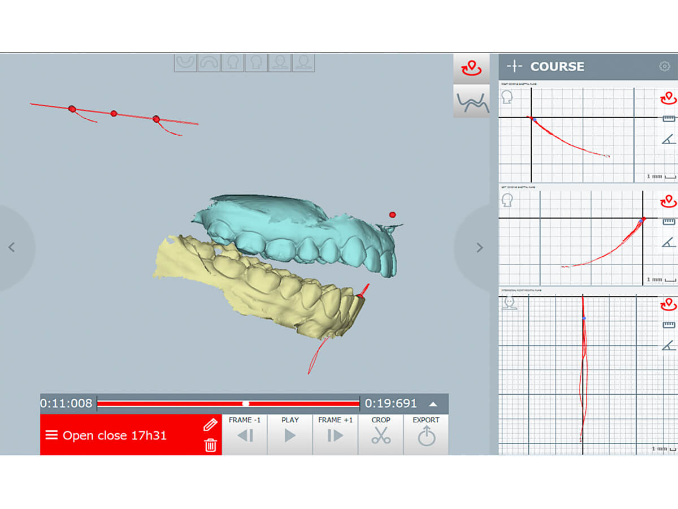678x509 pixels.
Task: Choose the rear head view icon
Action: (x=303, y=63)
